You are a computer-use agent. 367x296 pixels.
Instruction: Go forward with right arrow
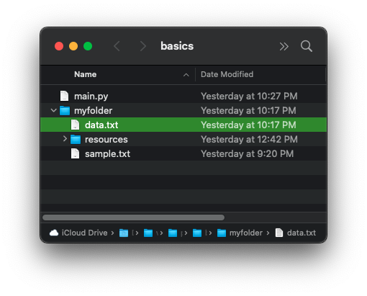click(x=143, y=46)
